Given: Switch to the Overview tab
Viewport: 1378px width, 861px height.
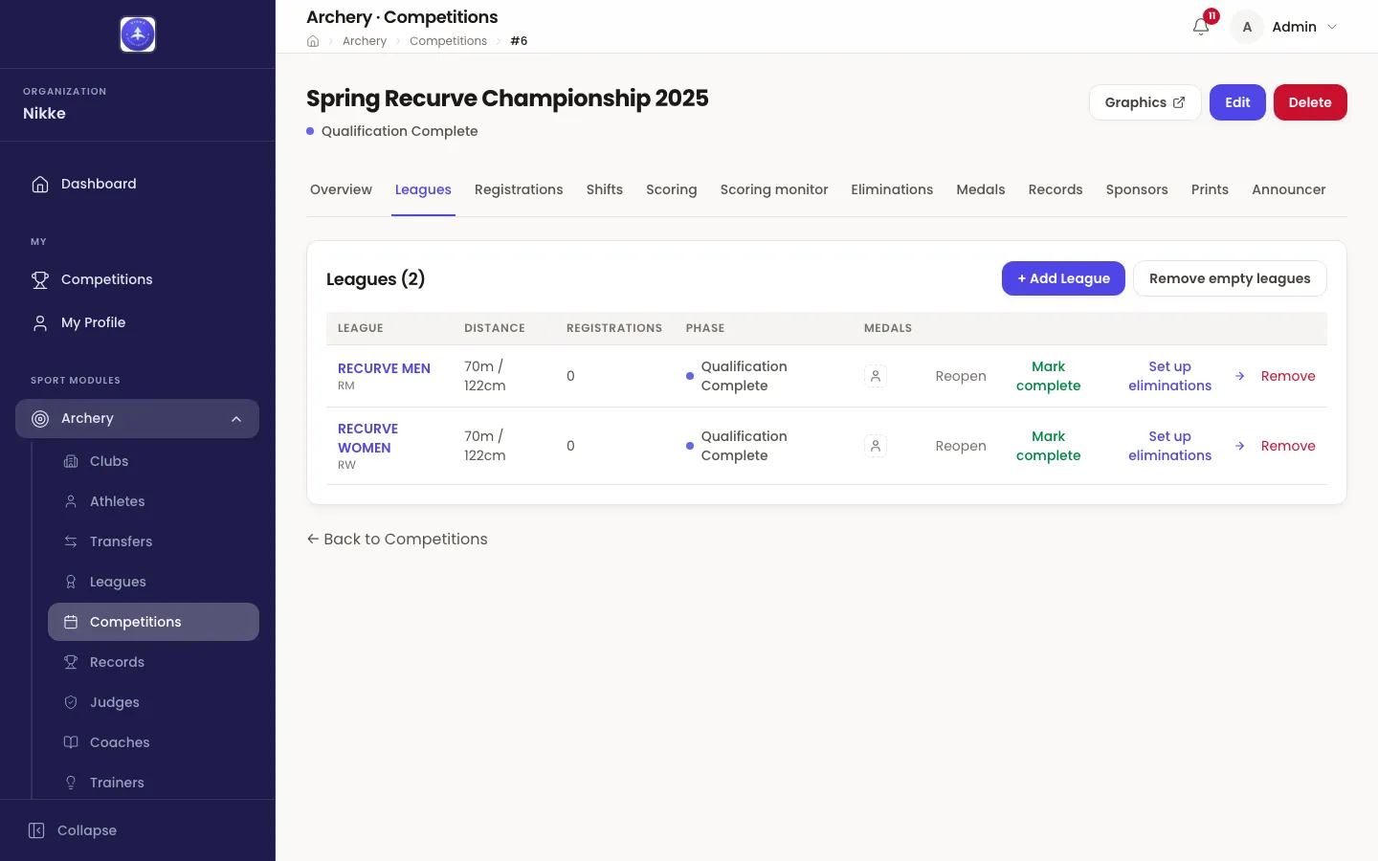Looking at the screenshot, I should tap(341, 189).
